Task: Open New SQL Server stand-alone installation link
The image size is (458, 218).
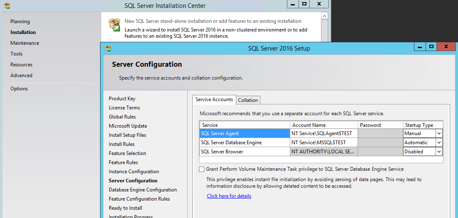Action: coord(213,21)
